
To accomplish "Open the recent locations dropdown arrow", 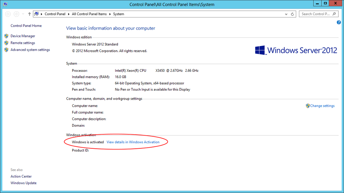I will click(x=23, y=14).
